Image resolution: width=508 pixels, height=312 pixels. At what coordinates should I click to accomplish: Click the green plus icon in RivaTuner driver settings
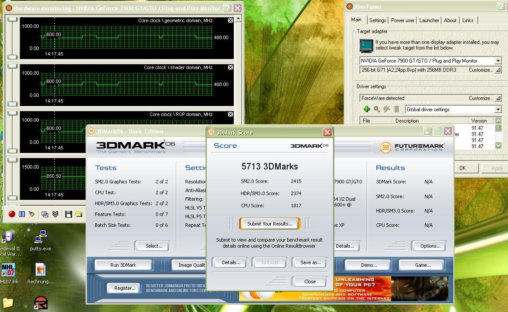pyautogui.click(x=366, y=109)
